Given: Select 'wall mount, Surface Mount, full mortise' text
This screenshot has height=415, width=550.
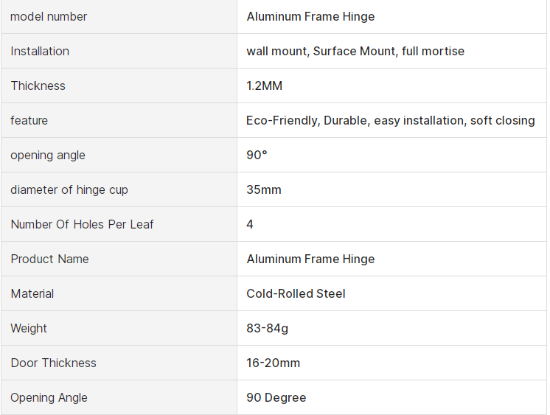Looking at the screenshot, I should (x=355, y=51).
